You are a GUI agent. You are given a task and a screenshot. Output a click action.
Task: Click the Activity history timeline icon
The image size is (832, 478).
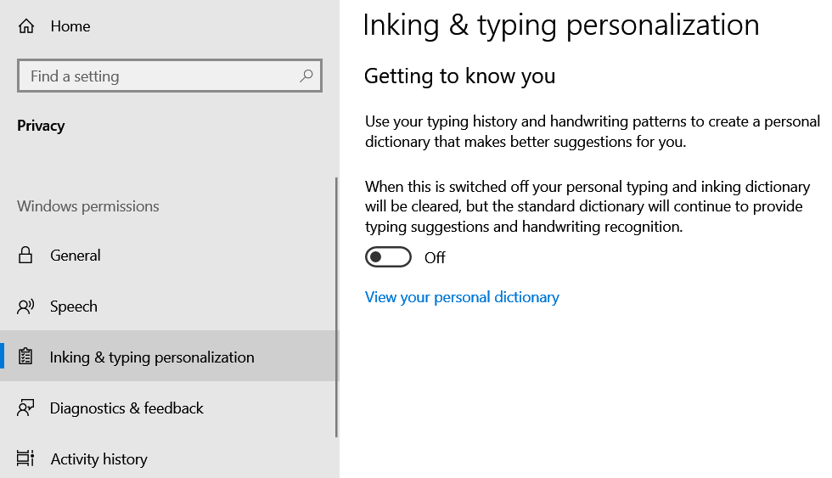coord(25,459)
